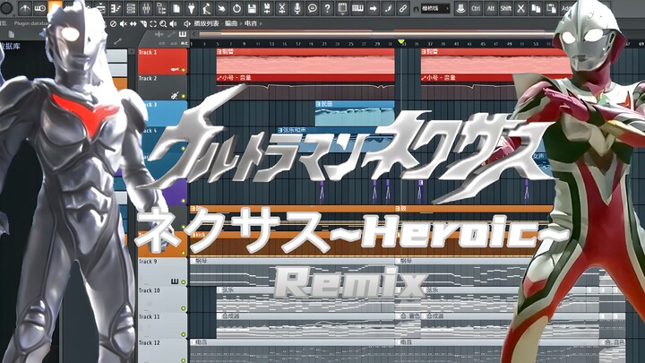The image size is (645, 363).
Task: Open the kick clip menu icon
Action: point(193,235)
